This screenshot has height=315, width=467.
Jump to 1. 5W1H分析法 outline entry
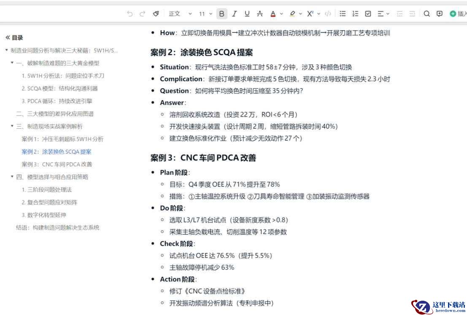tap(63, 75)
